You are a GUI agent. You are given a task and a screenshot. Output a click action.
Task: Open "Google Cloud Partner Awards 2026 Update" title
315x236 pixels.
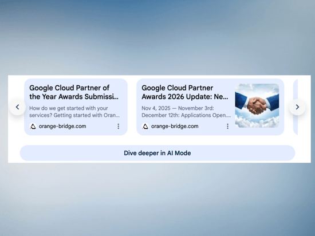click(185, 92)
